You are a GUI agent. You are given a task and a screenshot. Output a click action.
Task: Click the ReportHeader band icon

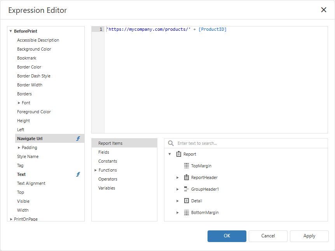[187, 177]
